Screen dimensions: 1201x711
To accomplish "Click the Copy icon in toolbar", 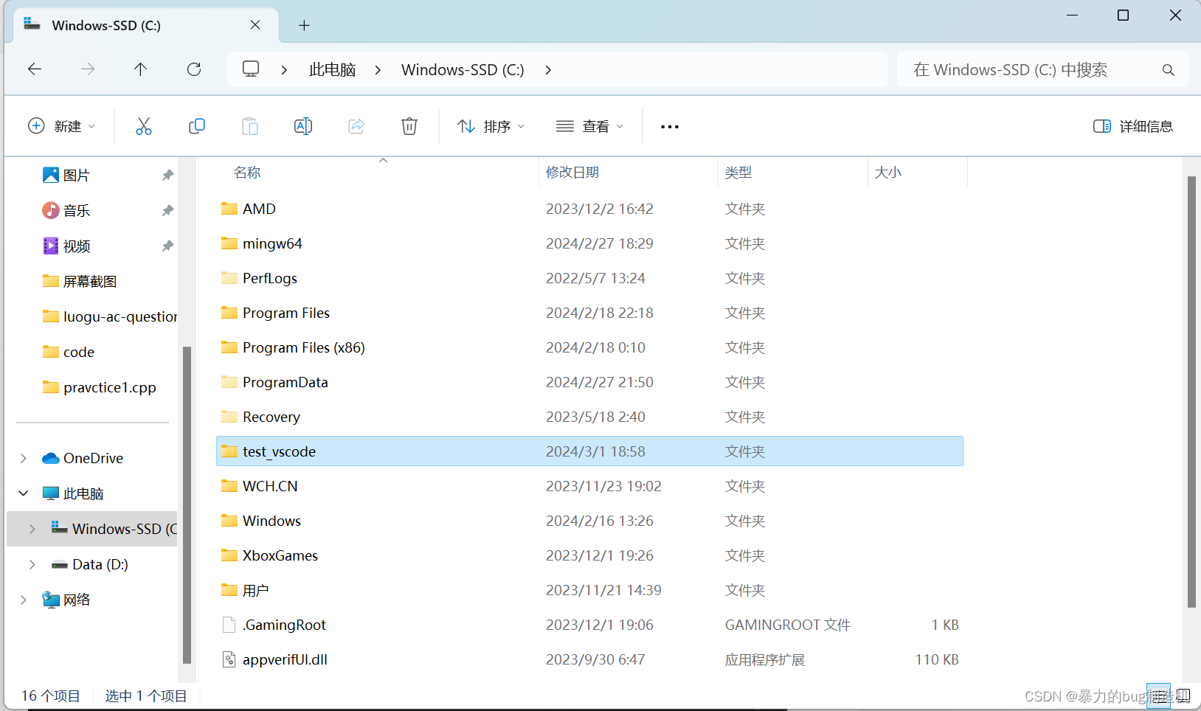I will [x=197, y=126].
